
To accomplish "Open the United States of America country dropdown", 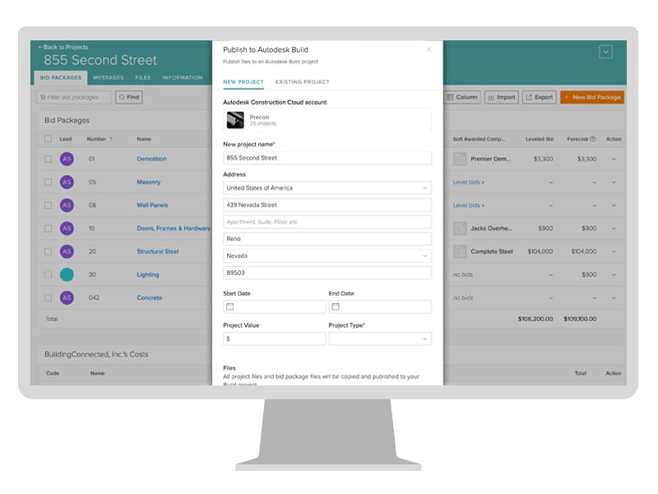I will (x=327, y=188).
